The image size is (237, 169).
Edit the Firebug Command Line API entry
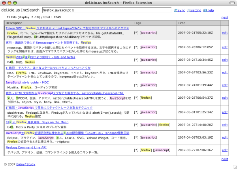pos(225,150)
